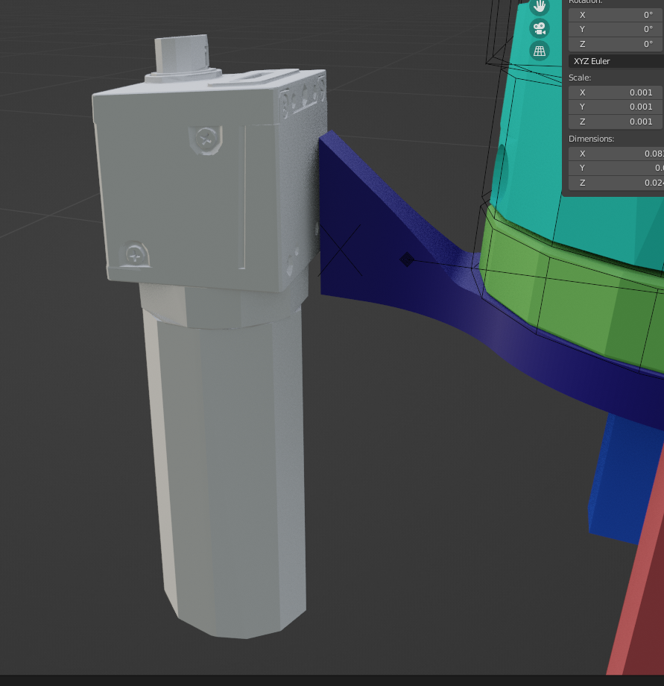Select the Rotation Z 0° field
Image resolution: width=664 pixels, height=686 pixels.
tap(616, 43)
